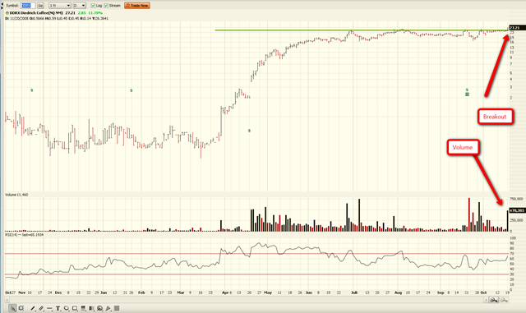Viewport: 526px width, 313px height.
Task: Zoom out using the faded magnifier
Action: point(504,300)
